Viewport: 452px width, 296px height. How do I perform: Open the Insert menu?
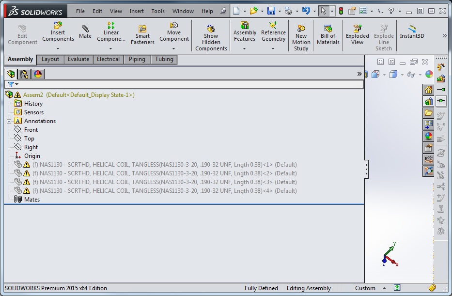click(136, 11)
